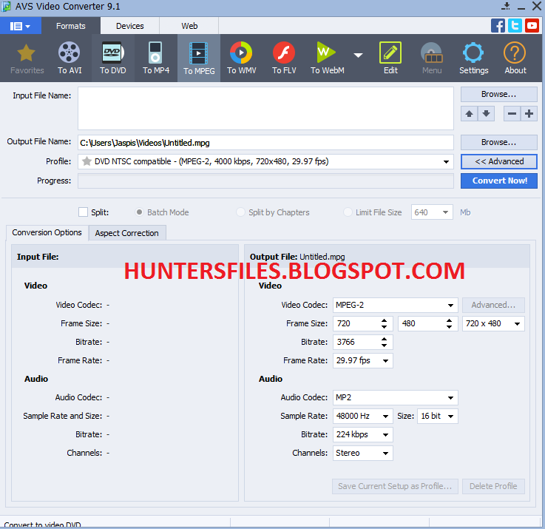
Task: Select the To MPEG format icon
Action: (x=199, y=58)
